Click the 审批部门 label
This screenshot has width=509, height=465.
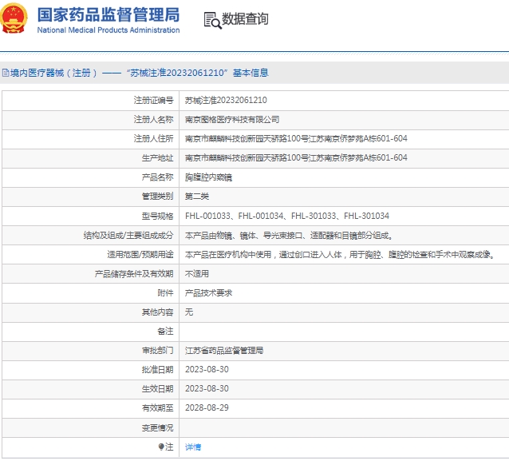[157, 351]
